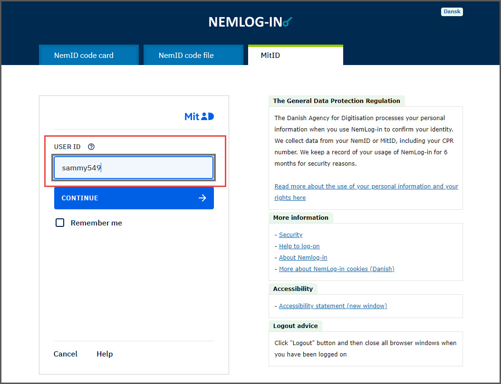Open the About Nemlog-in link
This screenshot has height=384, width=501.
[303, 257]
